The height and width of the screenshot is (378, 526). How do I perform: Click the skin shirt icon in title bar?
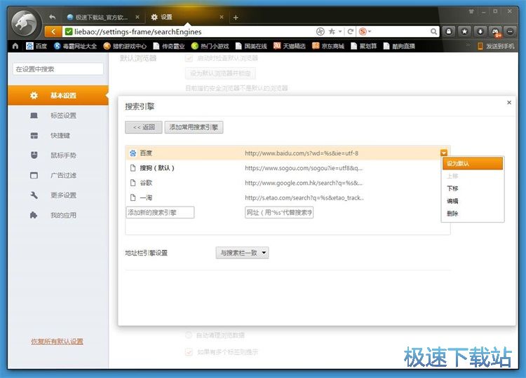tap(471, 12)
